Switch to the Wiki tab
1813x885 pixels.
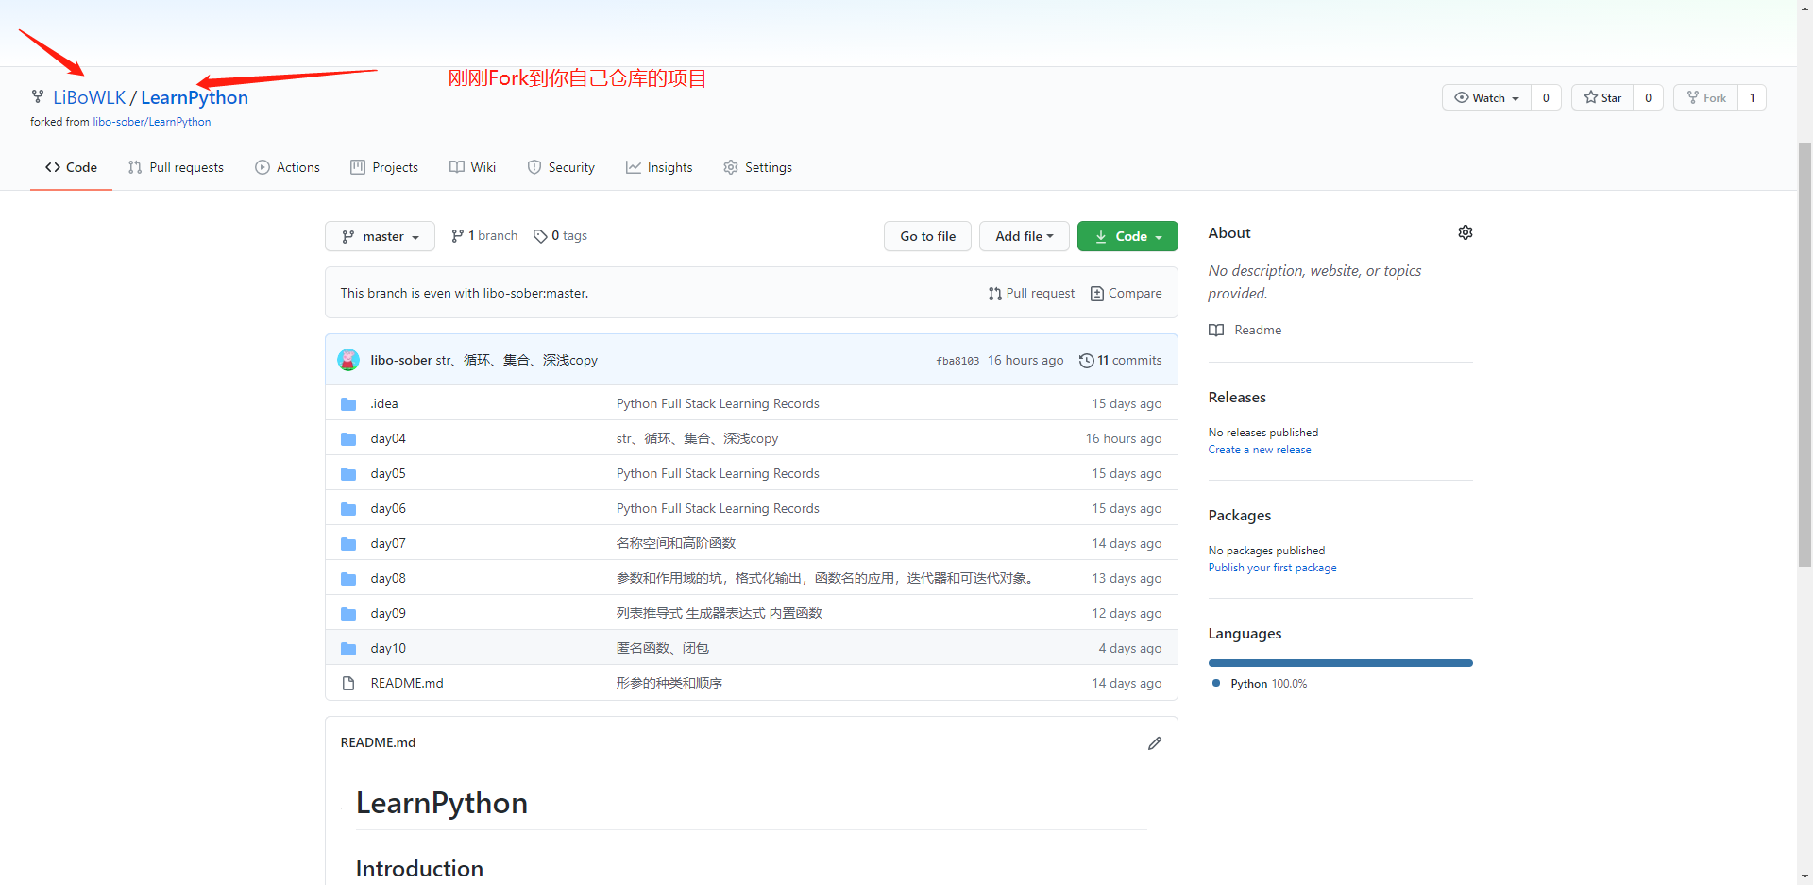472,167
